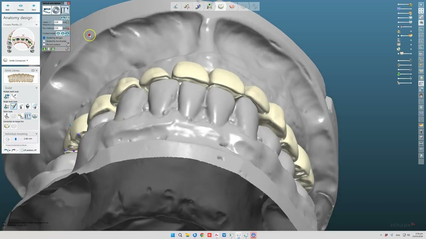Check Guided by Incisal plate

tap(44, 41)
